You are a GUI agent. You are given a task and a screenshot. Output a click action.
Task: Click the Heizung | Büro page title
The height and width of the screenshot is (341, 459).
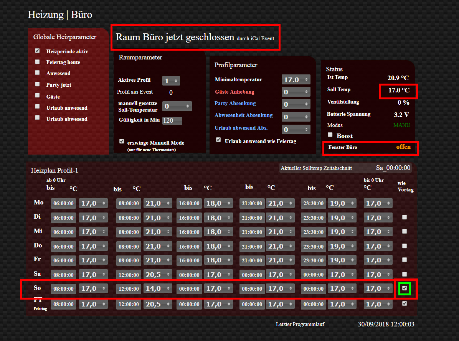(x=60, y=15)
